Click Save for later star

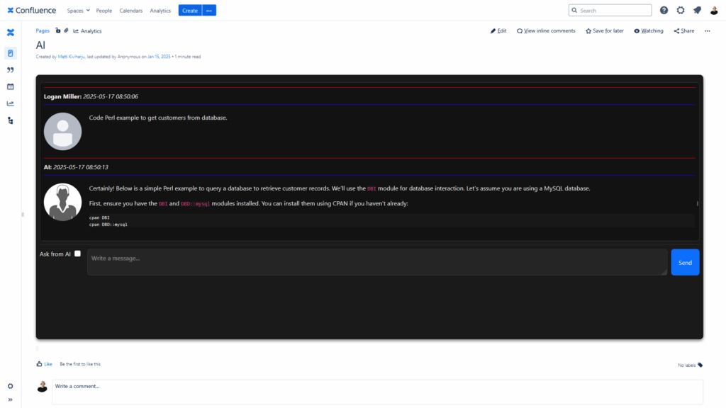(x=604, y=30)
